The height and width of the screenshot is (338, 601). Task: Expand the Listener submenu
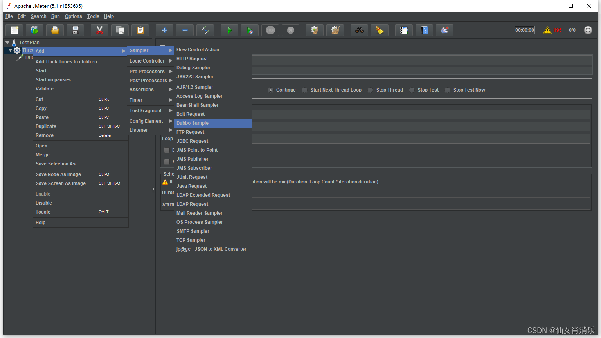(151, 130)
